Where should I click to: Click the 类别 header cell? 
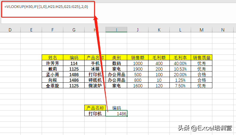tap(116, 57)
